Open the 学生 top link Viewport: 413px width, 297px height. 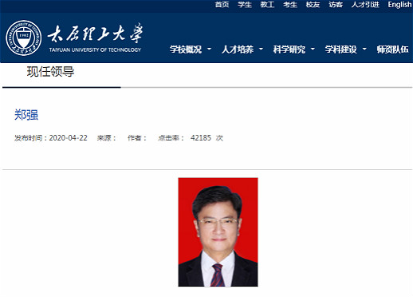click(245, 5)
